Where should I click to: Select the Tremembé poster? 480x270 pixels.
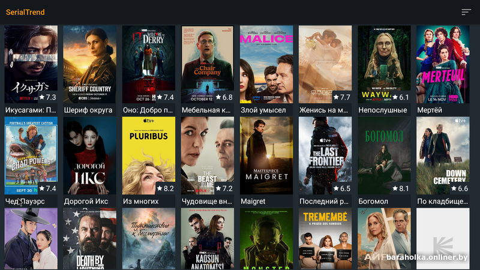(325, 239)
